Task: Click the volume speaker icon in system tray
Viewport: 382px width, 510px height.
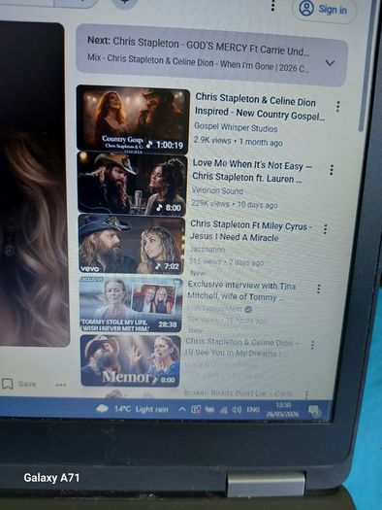Action: 236,410
